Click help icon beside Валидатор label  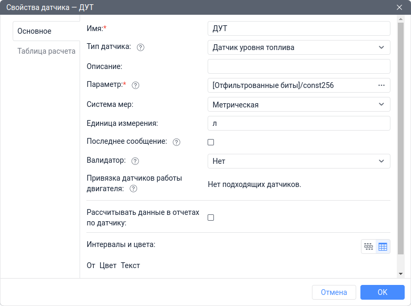click(135, 161)
